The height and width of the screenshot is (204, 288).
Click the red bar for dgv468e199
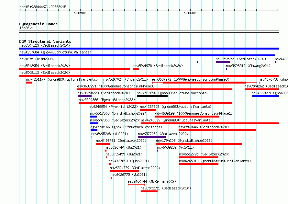[x=187, y=117]
